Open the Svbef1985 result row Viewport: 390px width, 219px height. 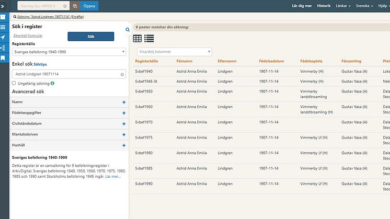[261, 171]
